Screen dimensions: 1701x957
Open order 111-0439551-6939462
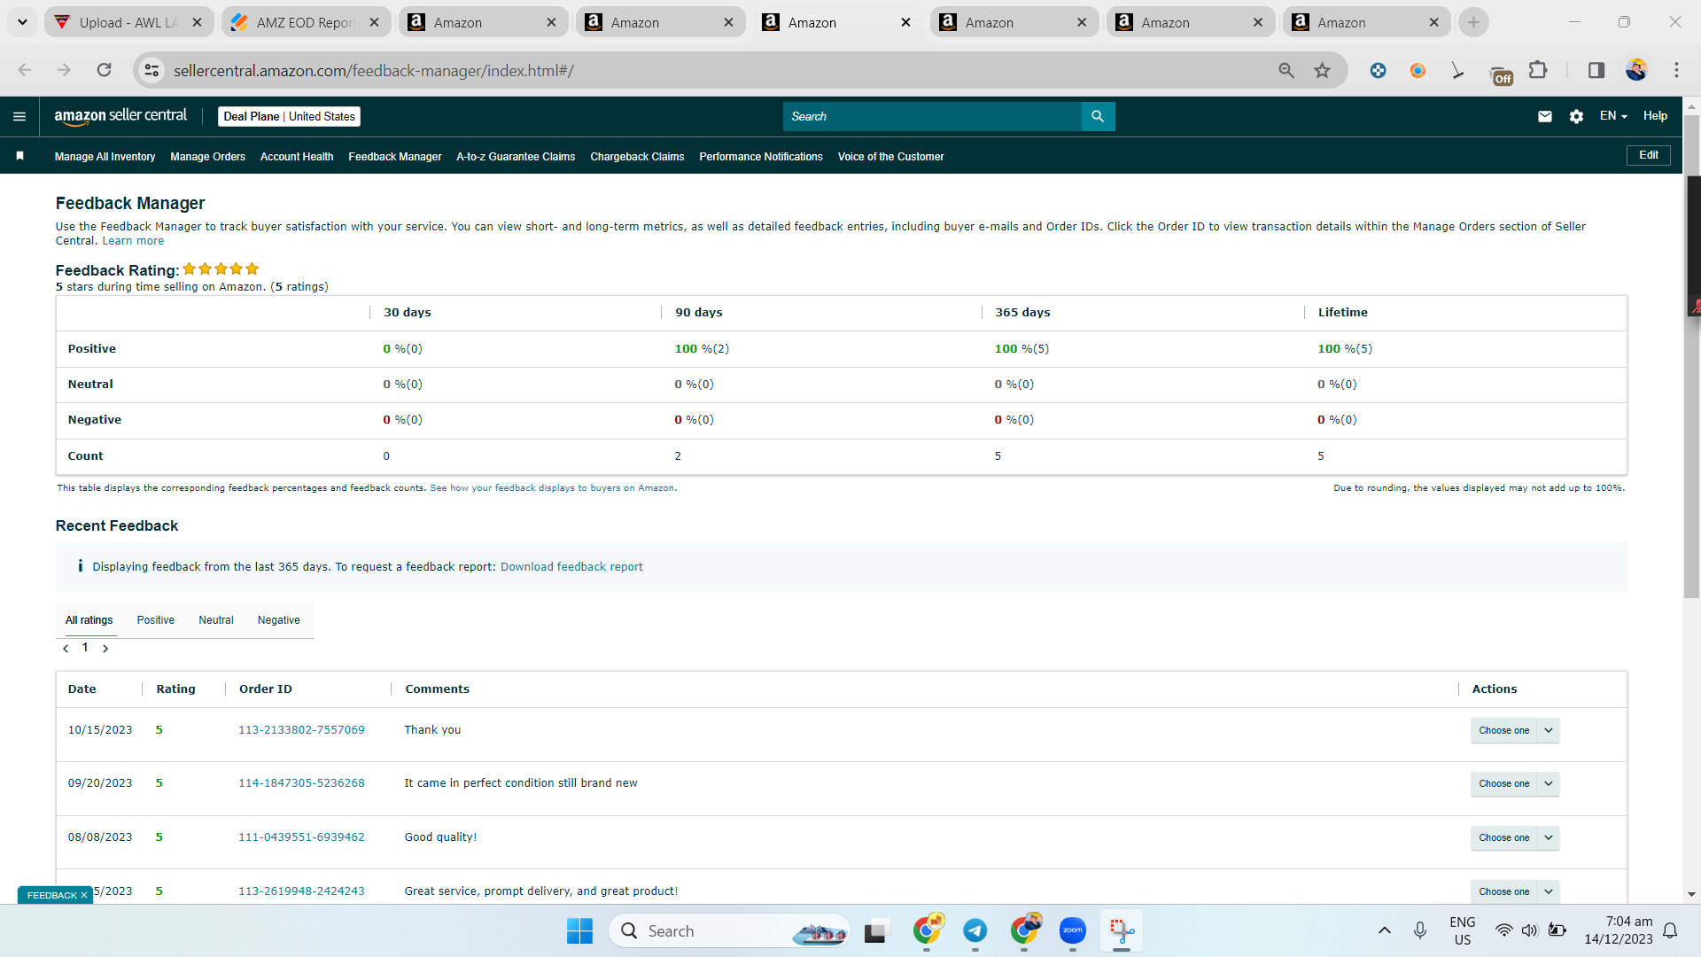(x=301, y=837)
